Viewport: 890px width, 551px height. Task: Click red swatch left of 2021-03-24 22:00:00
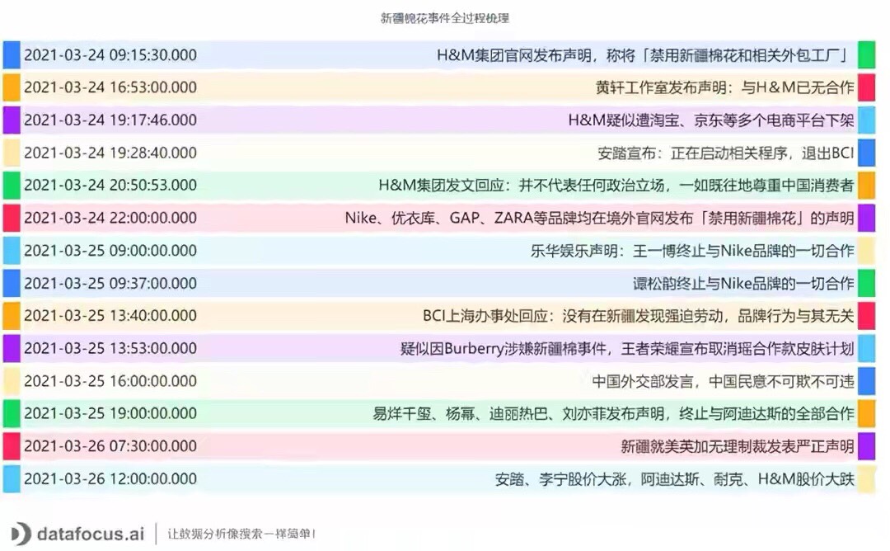[x=12, y=218]
